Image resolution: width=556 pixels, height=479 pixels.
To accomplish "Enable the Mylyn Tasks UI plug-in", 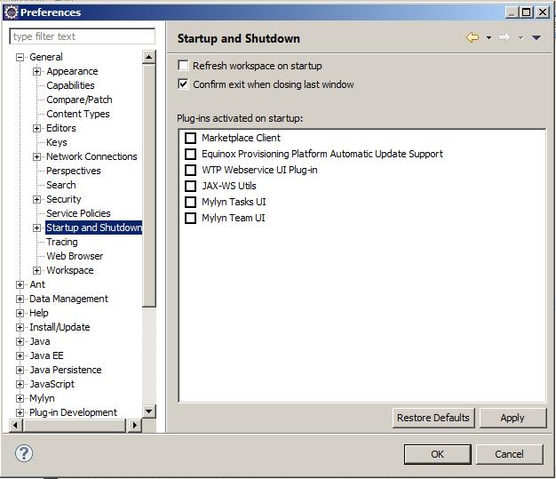I will tap(190, 202).
